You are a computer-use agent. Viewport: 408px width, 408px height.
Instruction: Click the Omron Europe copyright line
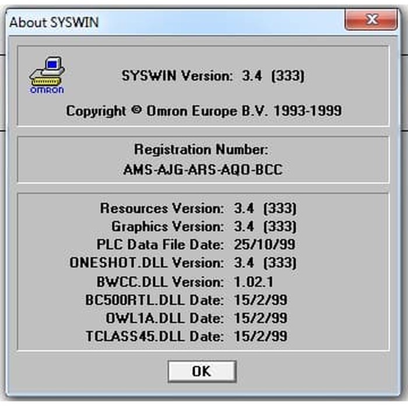[x=204, y=111]
